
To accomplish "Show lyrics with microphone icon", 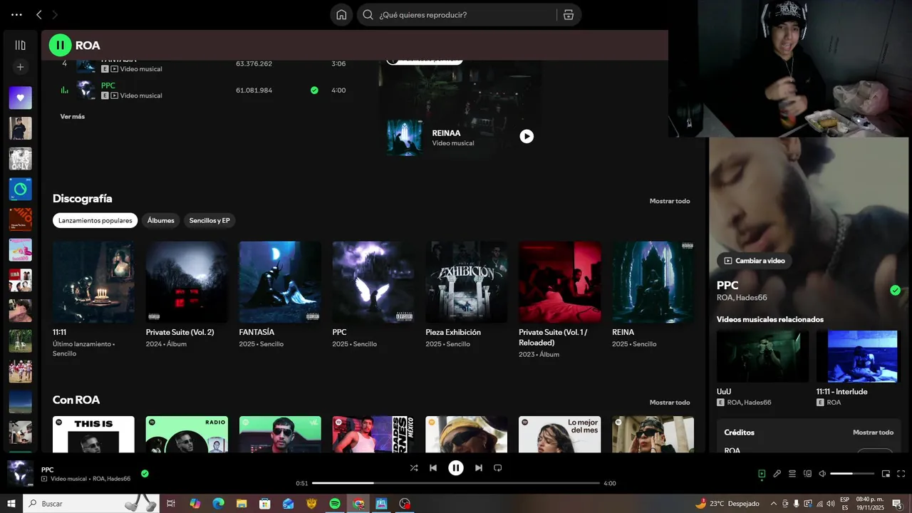I will [x=777, y=474].
